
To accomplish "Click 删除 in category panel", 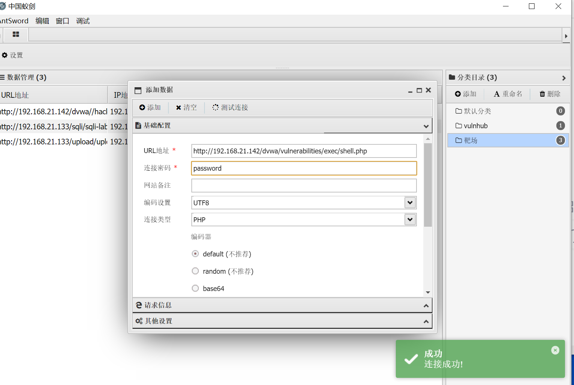I will [x=550, y=94].
